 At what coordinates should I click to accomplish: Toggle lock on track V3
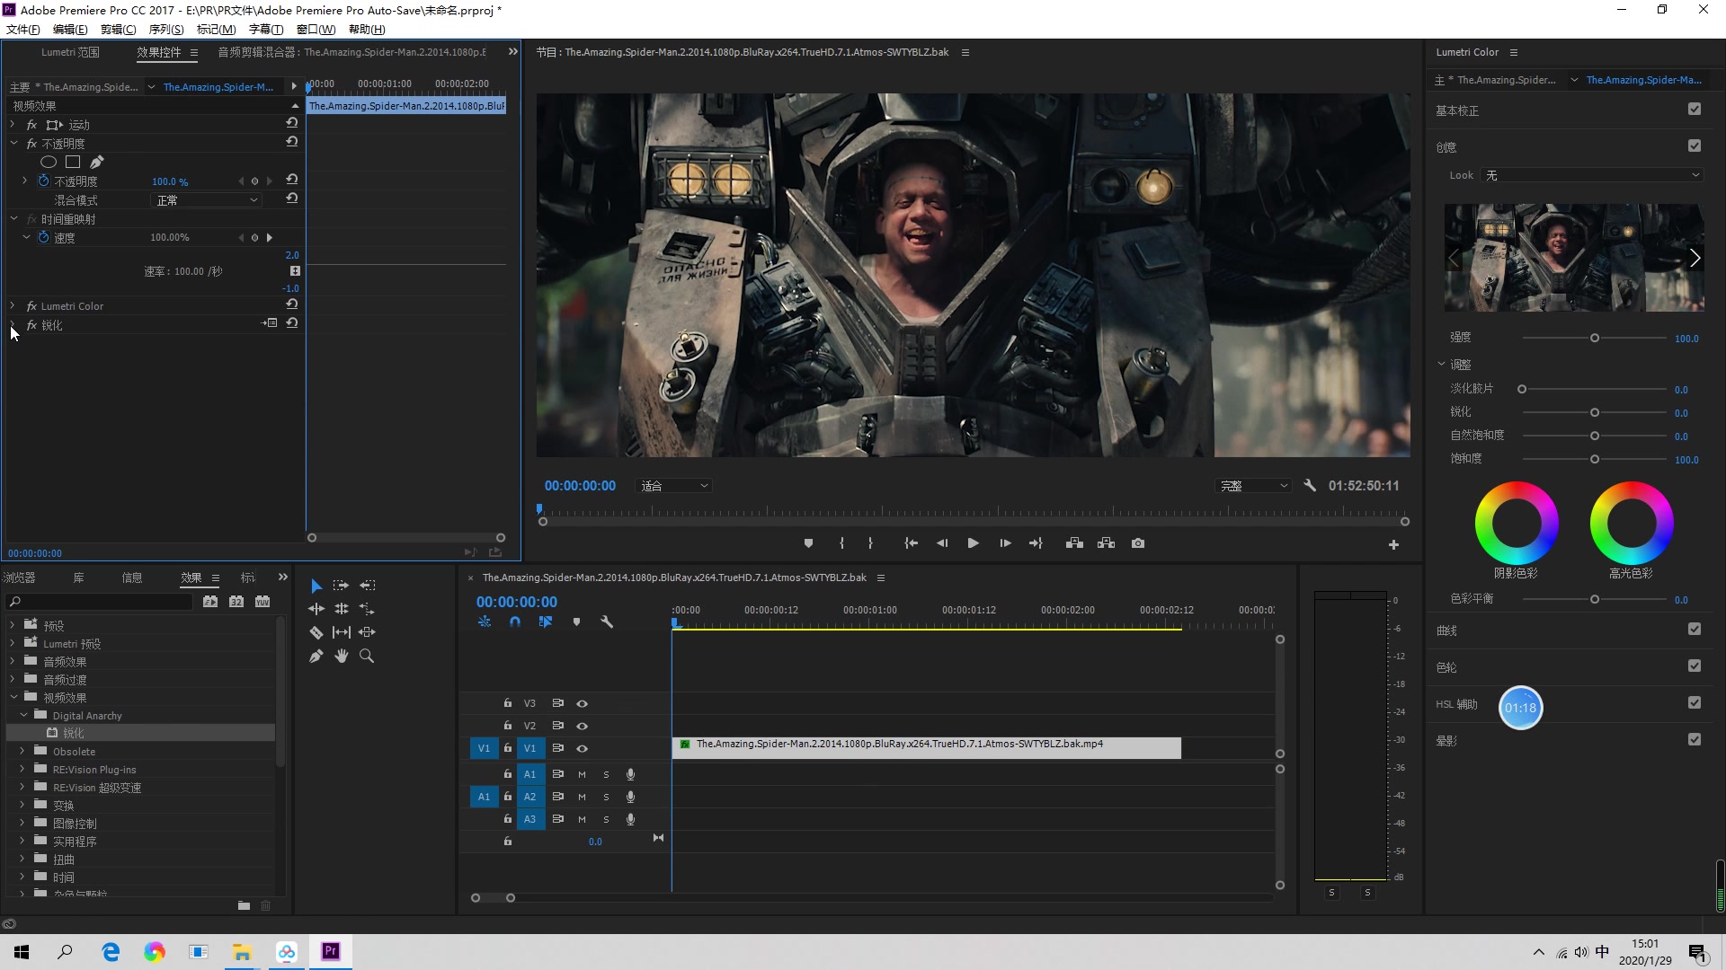(x=508, y=703)
